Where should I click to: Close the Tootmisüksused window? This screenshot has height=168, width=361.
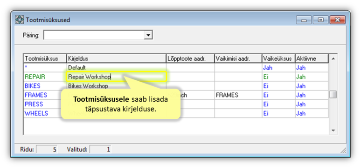coord(337,20)
